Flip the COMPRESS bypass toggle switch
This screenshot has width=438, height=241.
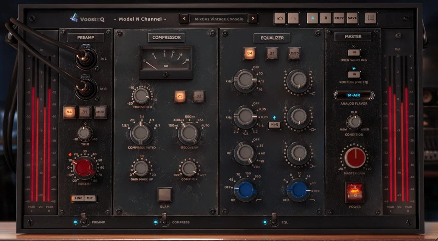[164, 220]
